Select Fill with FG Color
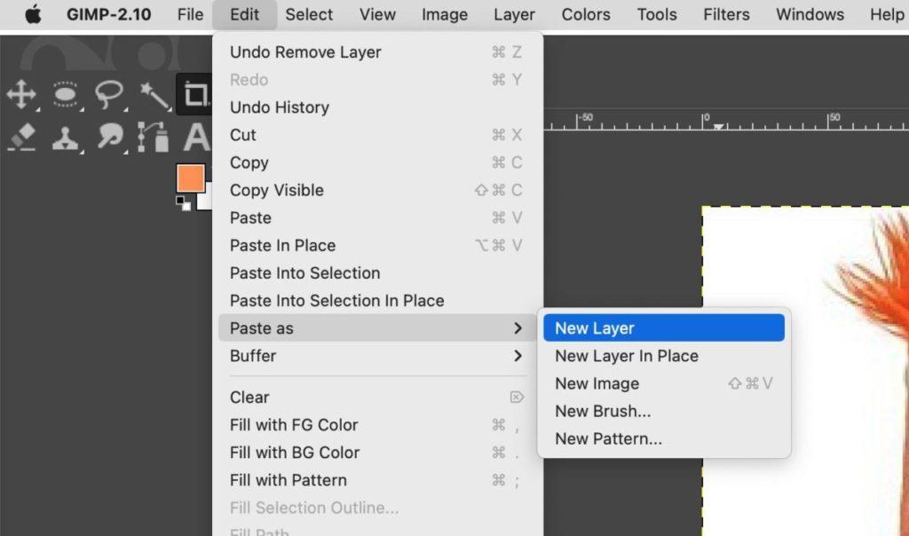This screenshot has width=909, height=536. (294, 425)
